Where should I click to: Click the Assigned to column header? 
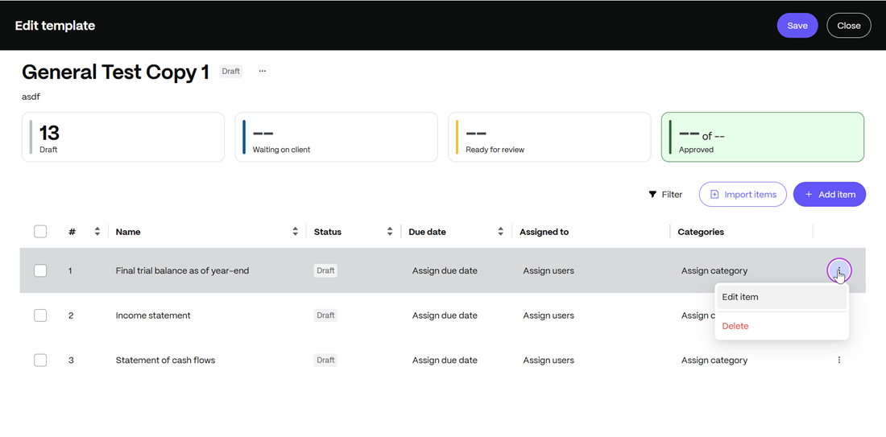tap(544, 232)
